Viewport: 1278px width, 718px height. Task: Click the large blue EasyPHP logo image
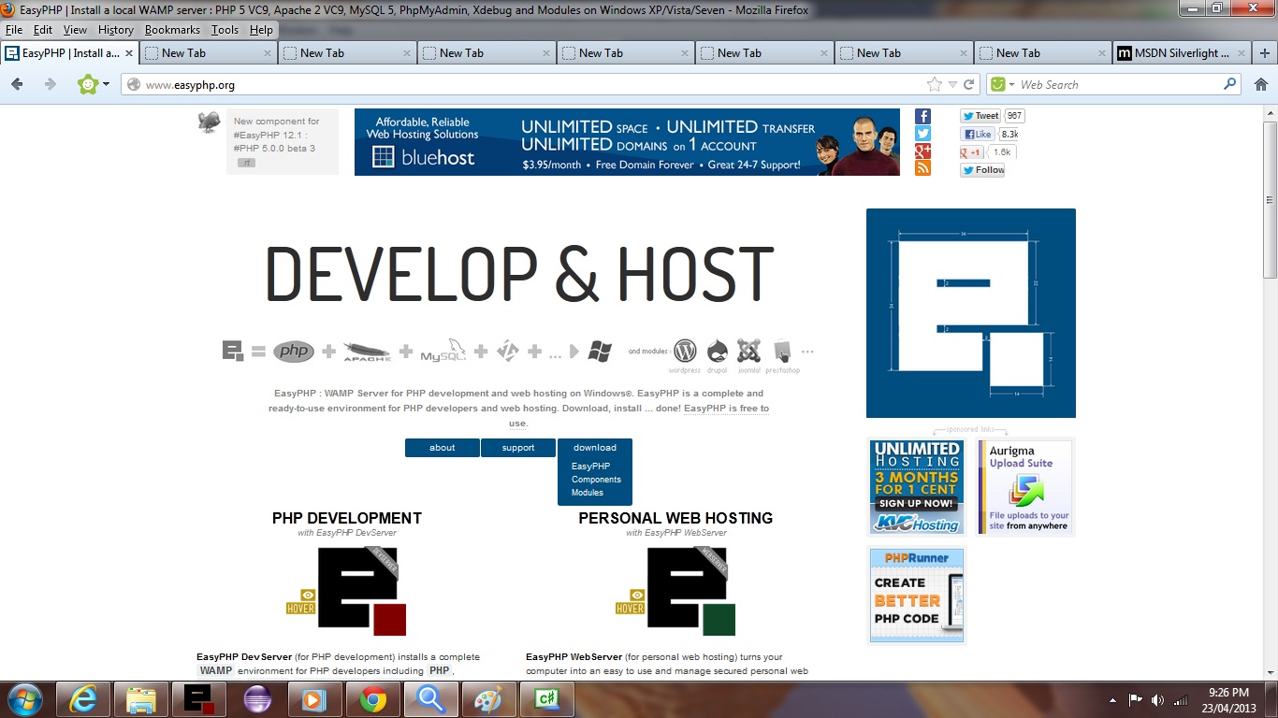pos(971,313)
